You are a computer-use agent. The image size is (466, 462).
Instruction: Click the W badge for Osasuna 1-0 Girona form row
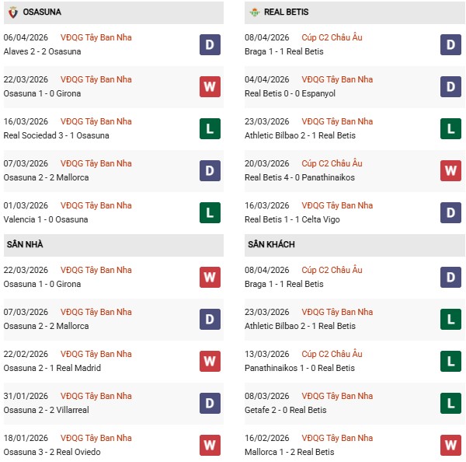210,86
